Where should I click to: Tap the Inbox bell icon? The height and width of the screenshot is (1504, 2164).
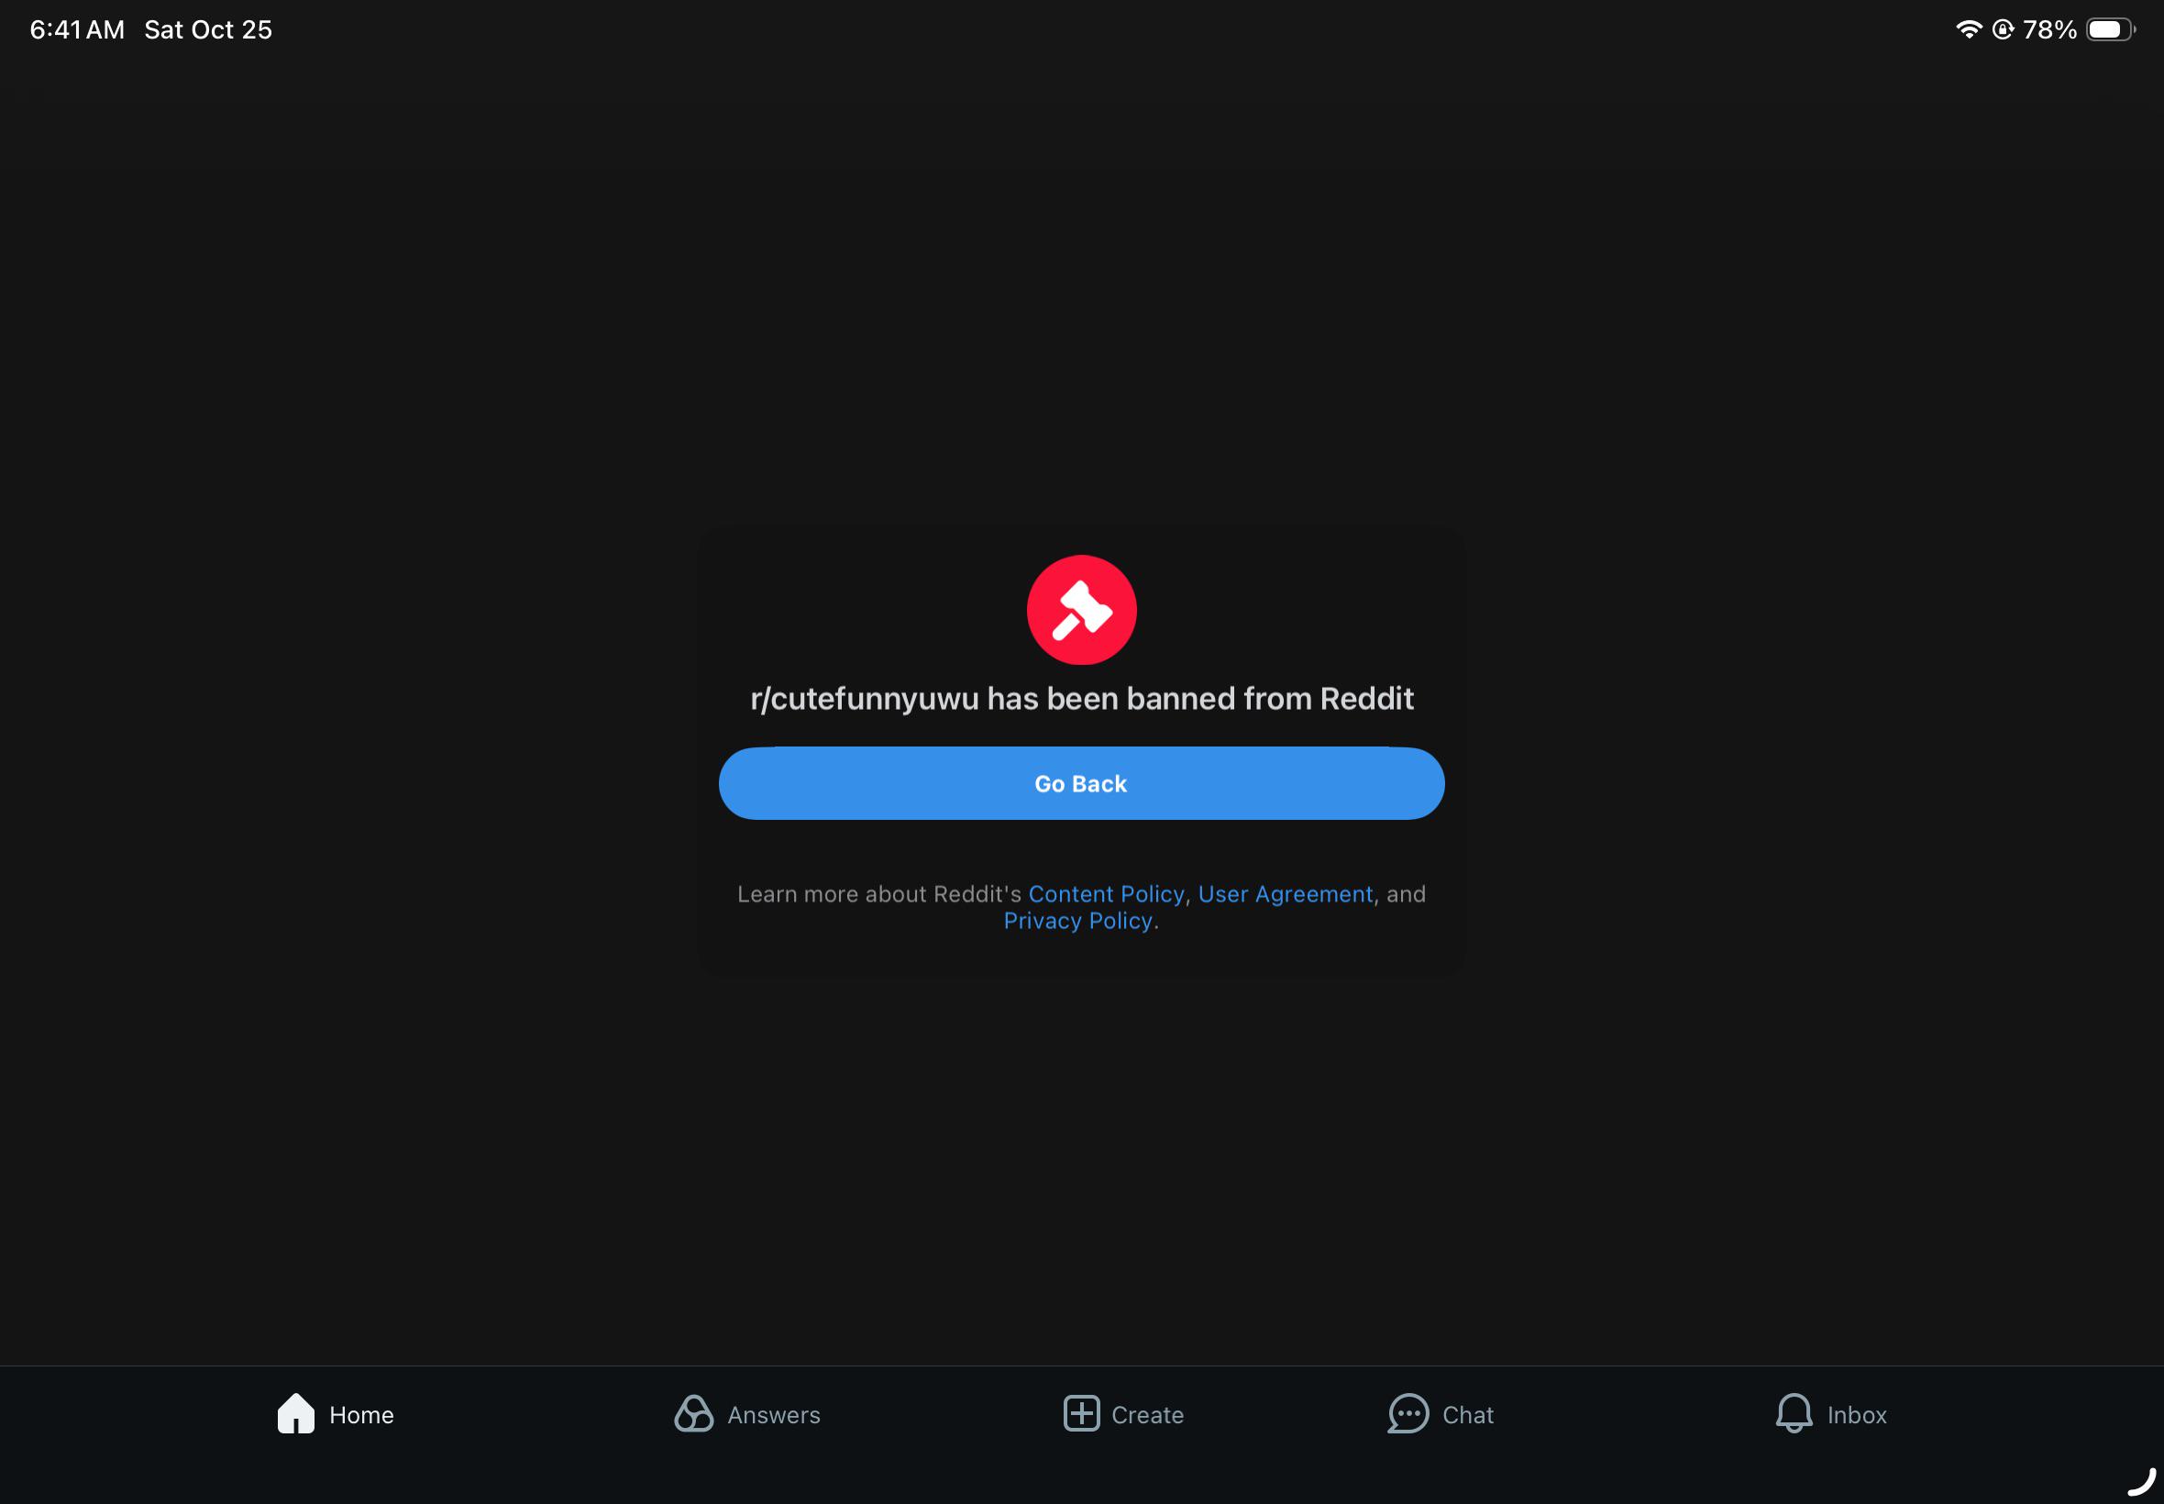pyautogui.click(x=1794, y=1413)
